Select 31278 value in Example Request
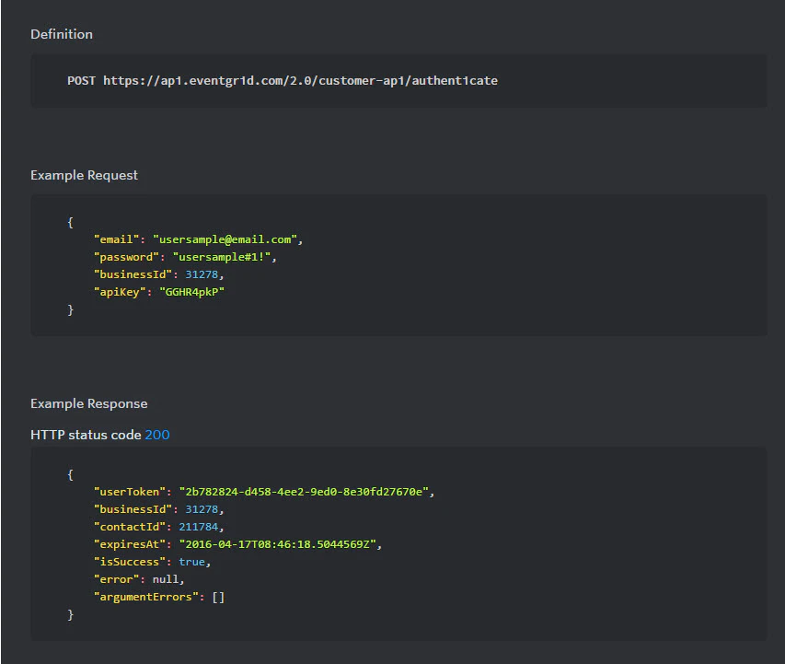 click(202, 274)
